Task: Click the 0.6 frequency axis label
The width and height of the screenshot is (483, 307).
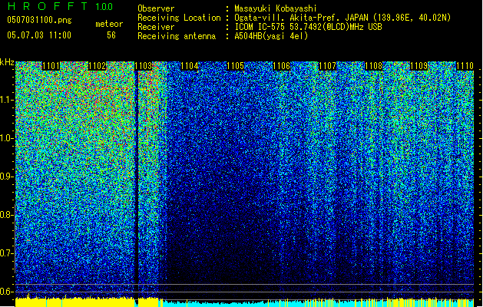Action: pos(6,292)
